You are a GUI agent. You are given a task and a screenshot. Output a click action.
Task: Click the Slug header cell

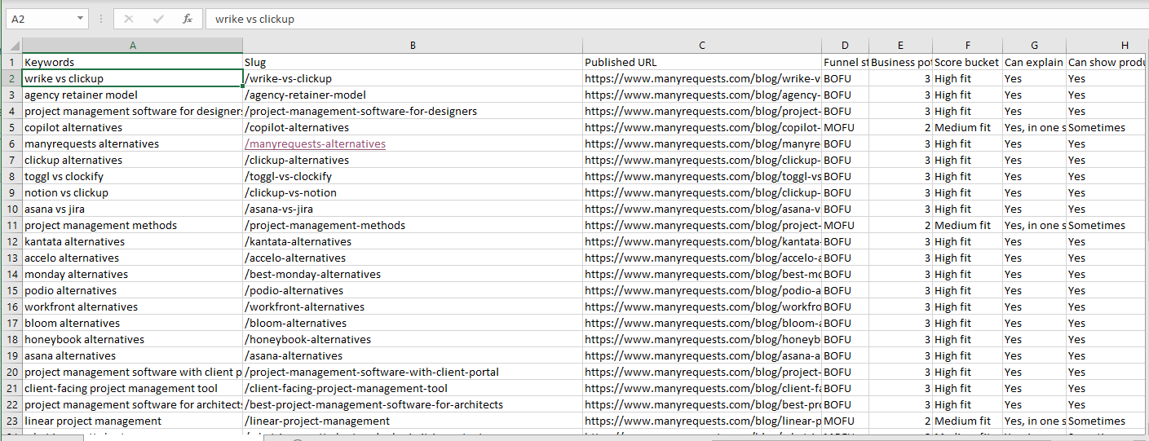click(x=413, y=62)
